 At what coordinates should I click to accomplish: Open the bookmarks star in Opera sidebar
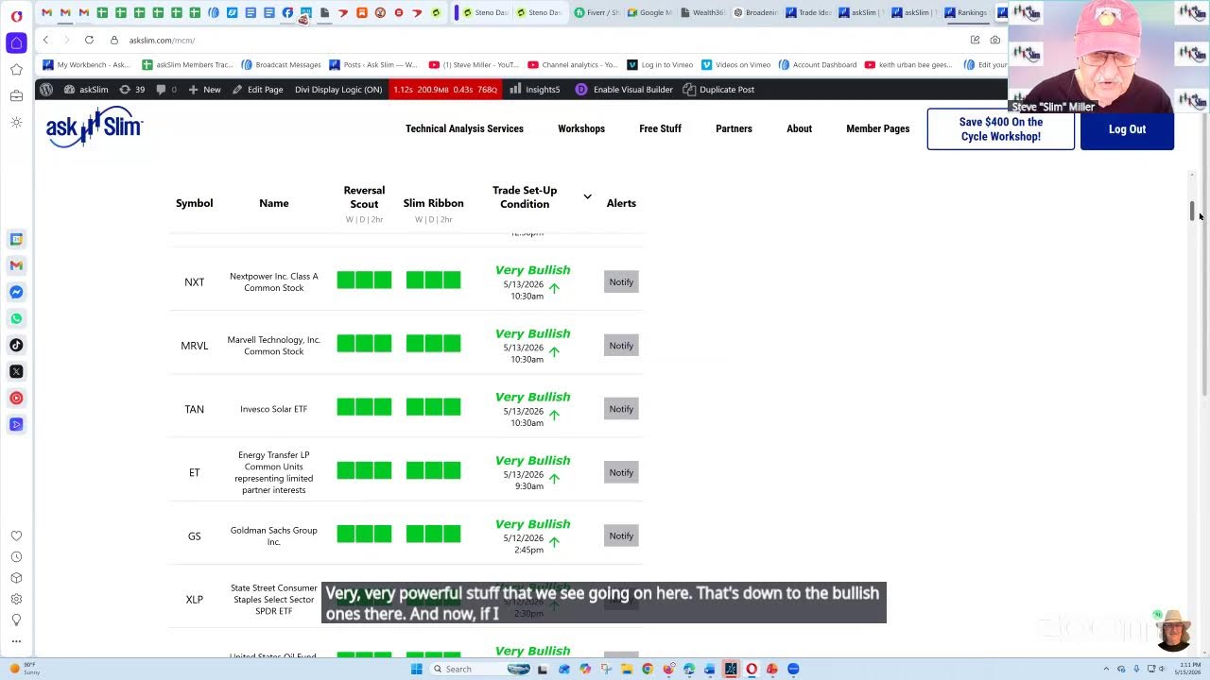click(x=16, y=70)
